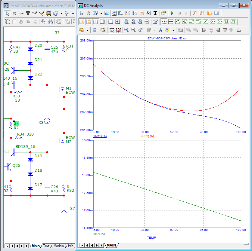Toggle horizontal grid lines orange icon

coord(89,22)
